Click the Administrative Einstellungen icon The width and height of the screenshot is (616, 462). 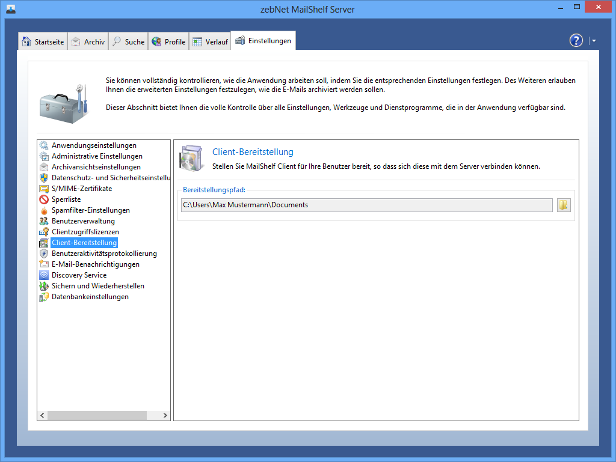tap(44, 156)
